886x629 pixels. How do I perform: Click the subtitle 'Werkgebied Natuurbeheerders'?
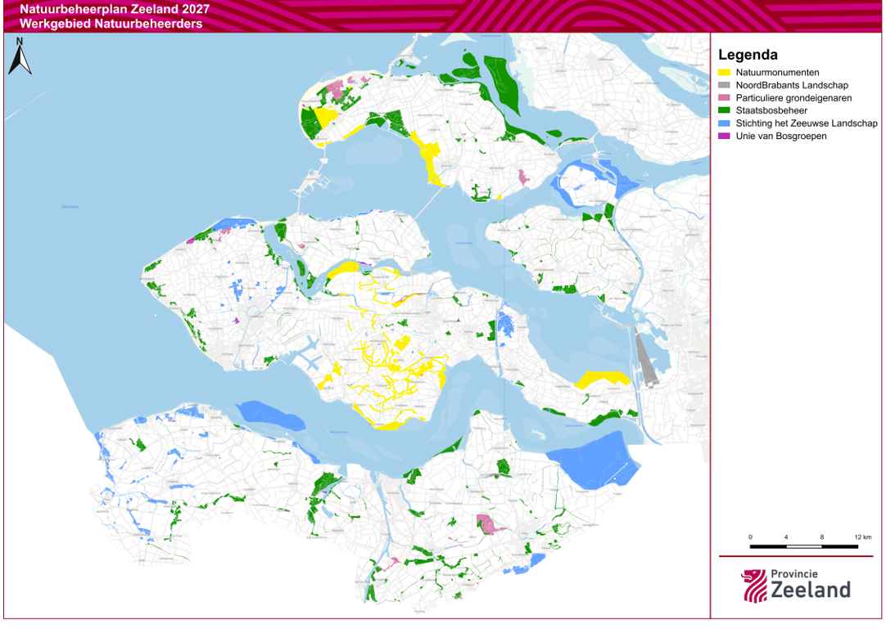point(111,24)
